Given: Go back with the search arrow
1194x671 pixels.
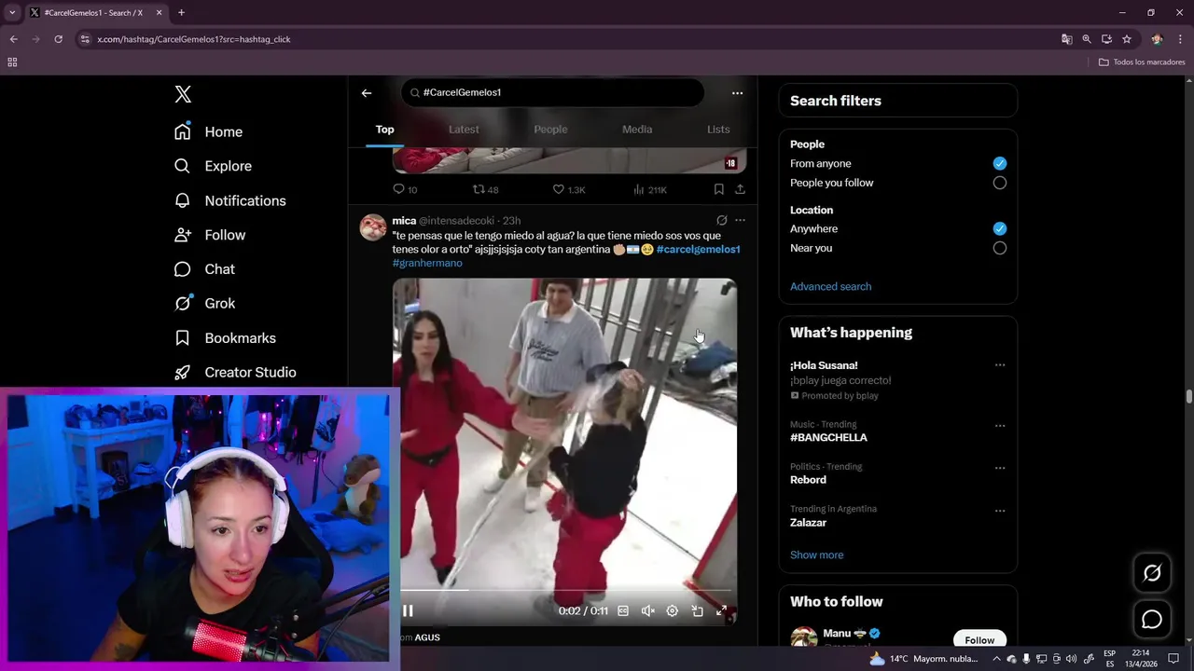Looking at the screenshot, I should [x=367, y=92].
